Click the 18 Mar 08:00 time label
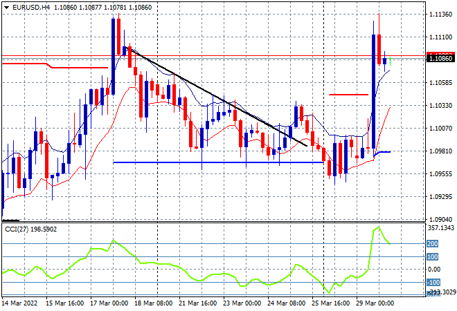Image resolution: width=457 pixels, height=311 pixels. (x=153, y=303)
